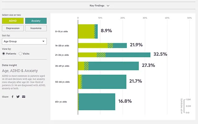Click the 32.5% value label

tap(160, 54)
